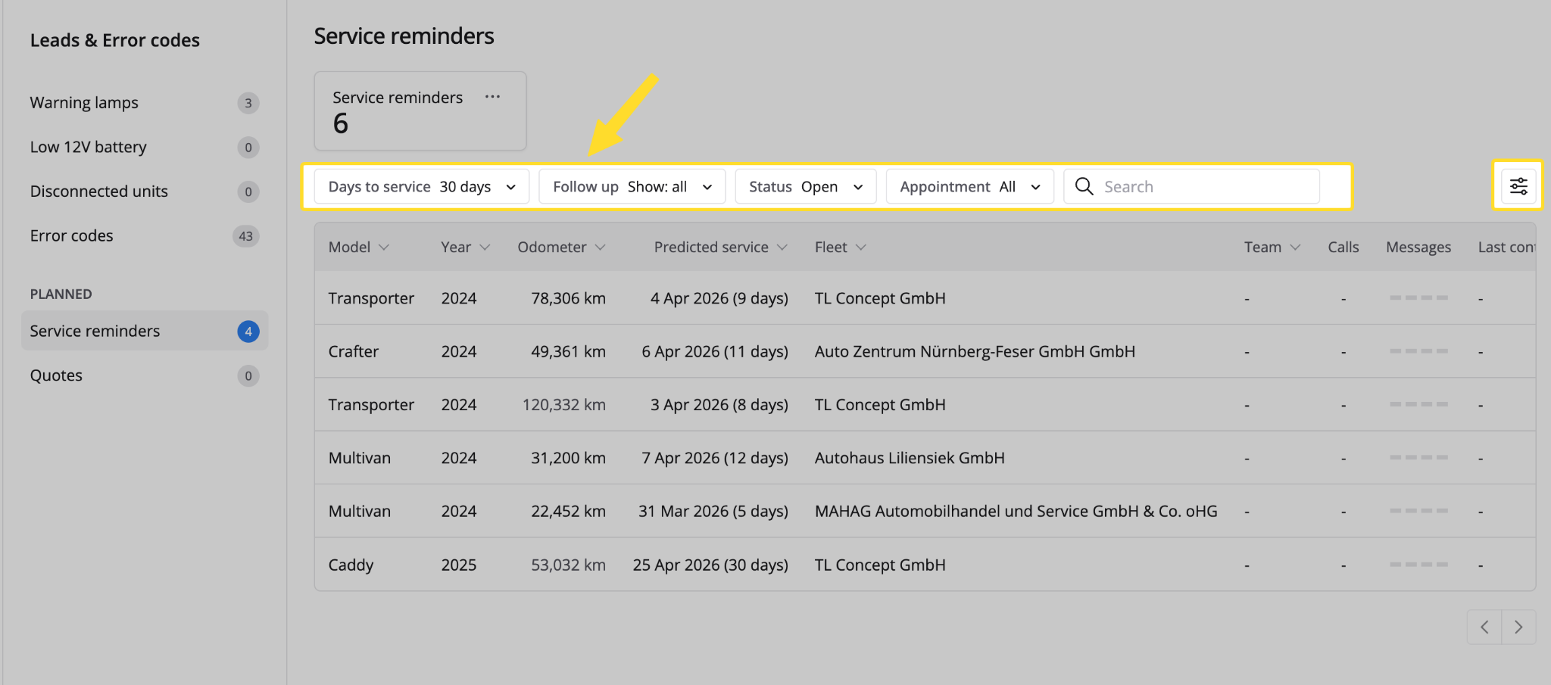Click predicted service 4 Apr 2026 (9 days)

(x=719, y=298)
